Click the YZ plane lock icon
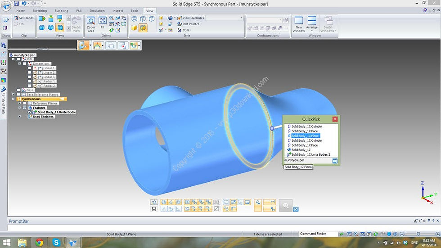This screenshot has width=441, height=248. (202, 202)
